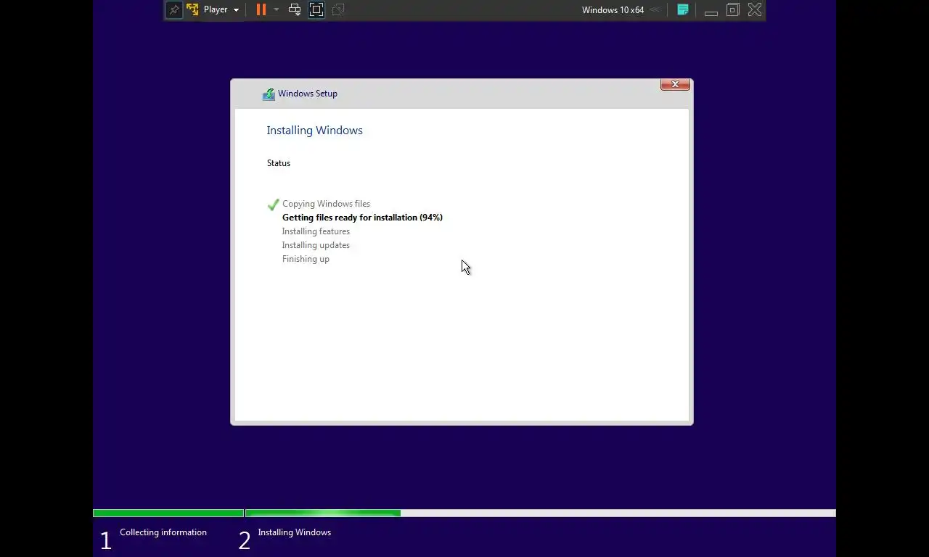929x557 pixels.
Task: Open the green notes message icon
Action: pos(683,10)
